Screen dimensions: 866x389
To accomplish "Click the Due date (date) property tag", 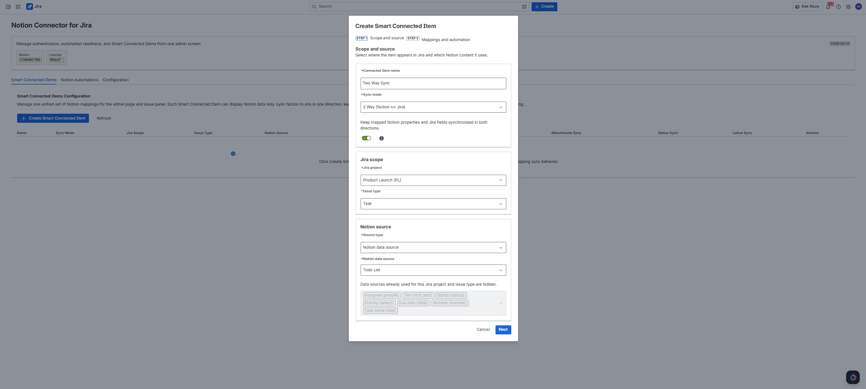I will click(413, 303).
